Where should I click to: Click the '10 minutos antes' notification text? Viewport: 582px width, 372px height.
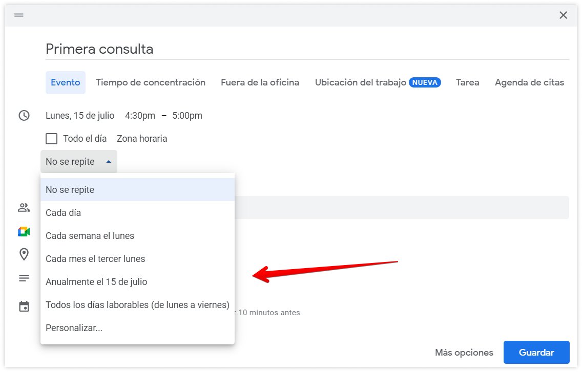(x=269, y=313)
